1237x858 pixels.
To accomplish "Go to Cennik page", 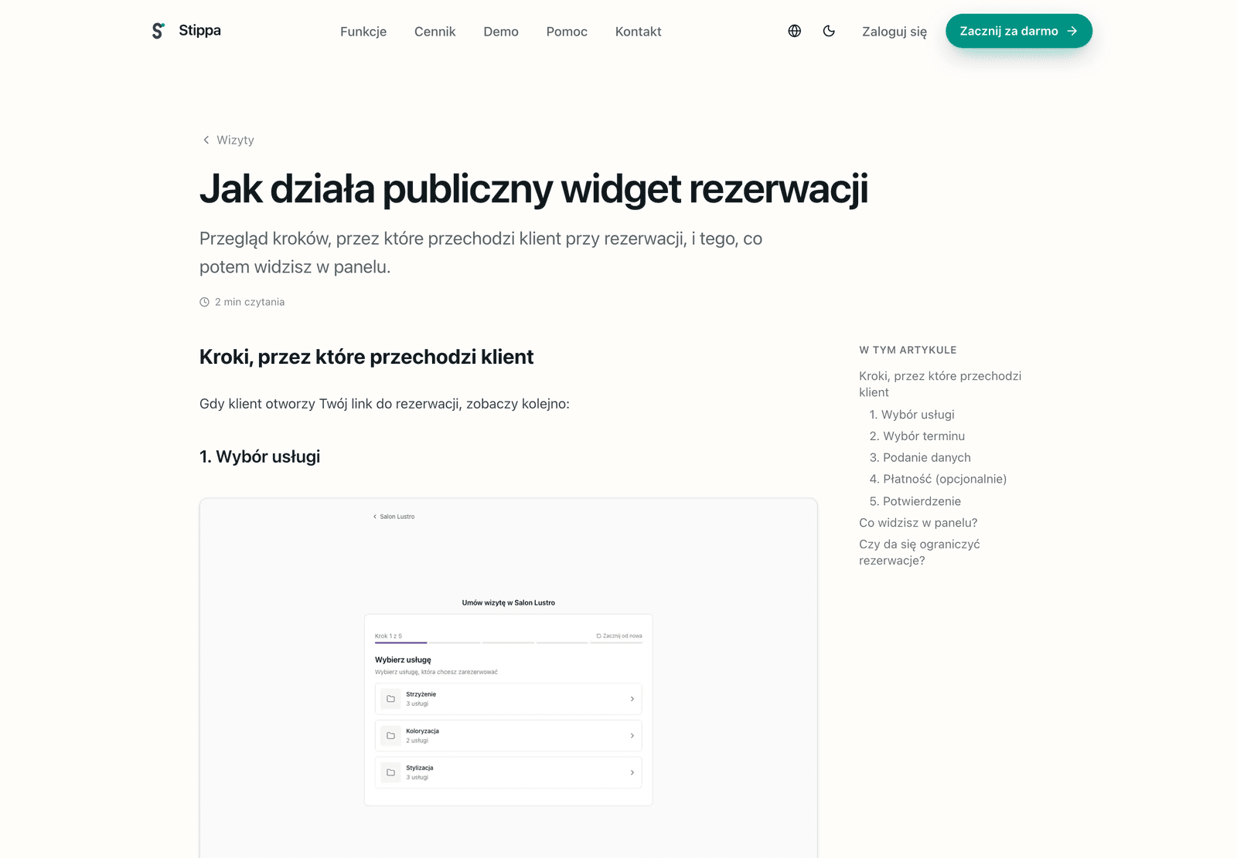I will (x=434, y=32).
